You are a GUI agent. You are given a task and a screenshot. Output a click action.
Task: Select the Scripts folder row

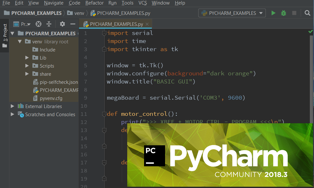click(x=44, y=66)
